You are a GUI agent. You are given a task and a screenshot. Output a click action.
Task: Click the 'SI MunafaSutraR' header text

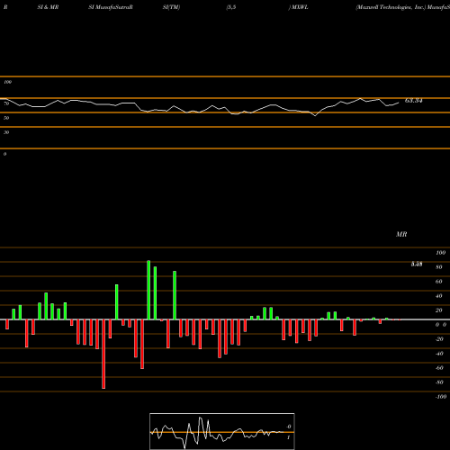click(111, 7)
